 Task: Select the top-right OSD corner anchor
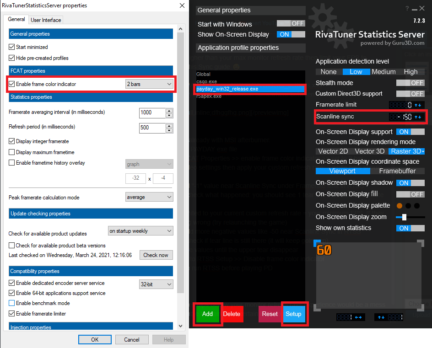point(421,243)
